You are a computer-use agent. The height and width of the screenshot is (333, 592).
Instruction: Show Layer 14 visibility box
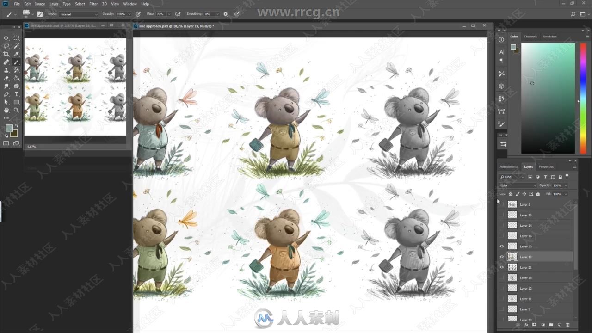(502, 225)
